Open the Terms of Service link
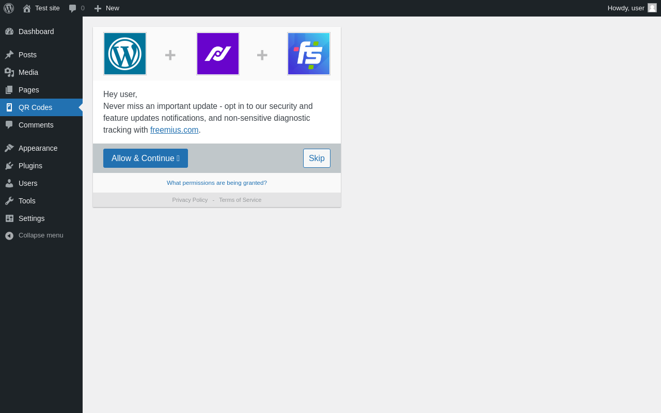Viewport: 661px width, 413px height. pyautogui.click(x=240, y=200)
